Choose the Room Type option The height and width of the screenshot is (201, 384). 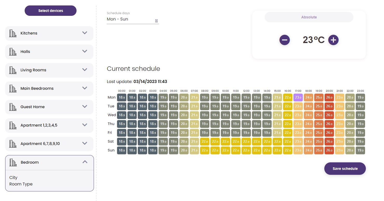click(x=21, y=184)
